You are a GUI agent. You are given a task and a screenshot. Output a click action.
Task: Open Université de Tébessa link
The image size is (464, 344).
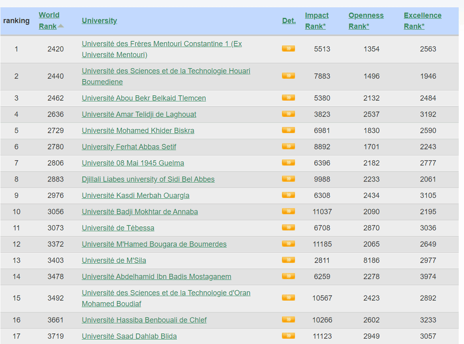pyautogui.click(x=118, y=228)
